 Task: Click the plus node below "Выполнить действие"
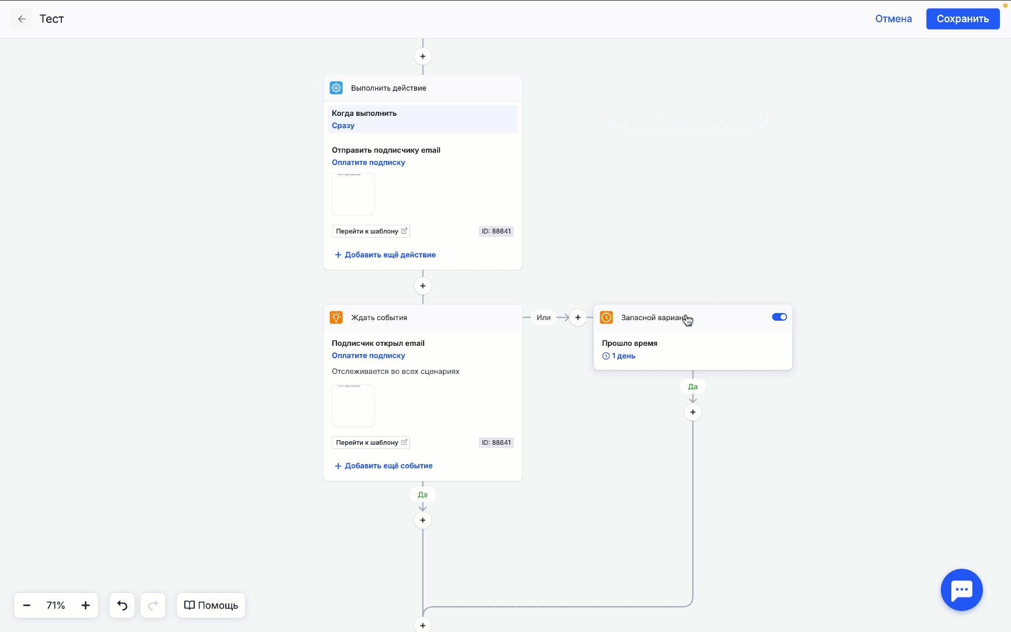[x=422, y=286]
